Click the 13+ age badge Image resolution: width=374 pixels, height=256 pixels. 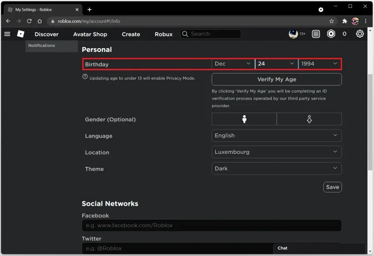point(303,34)
